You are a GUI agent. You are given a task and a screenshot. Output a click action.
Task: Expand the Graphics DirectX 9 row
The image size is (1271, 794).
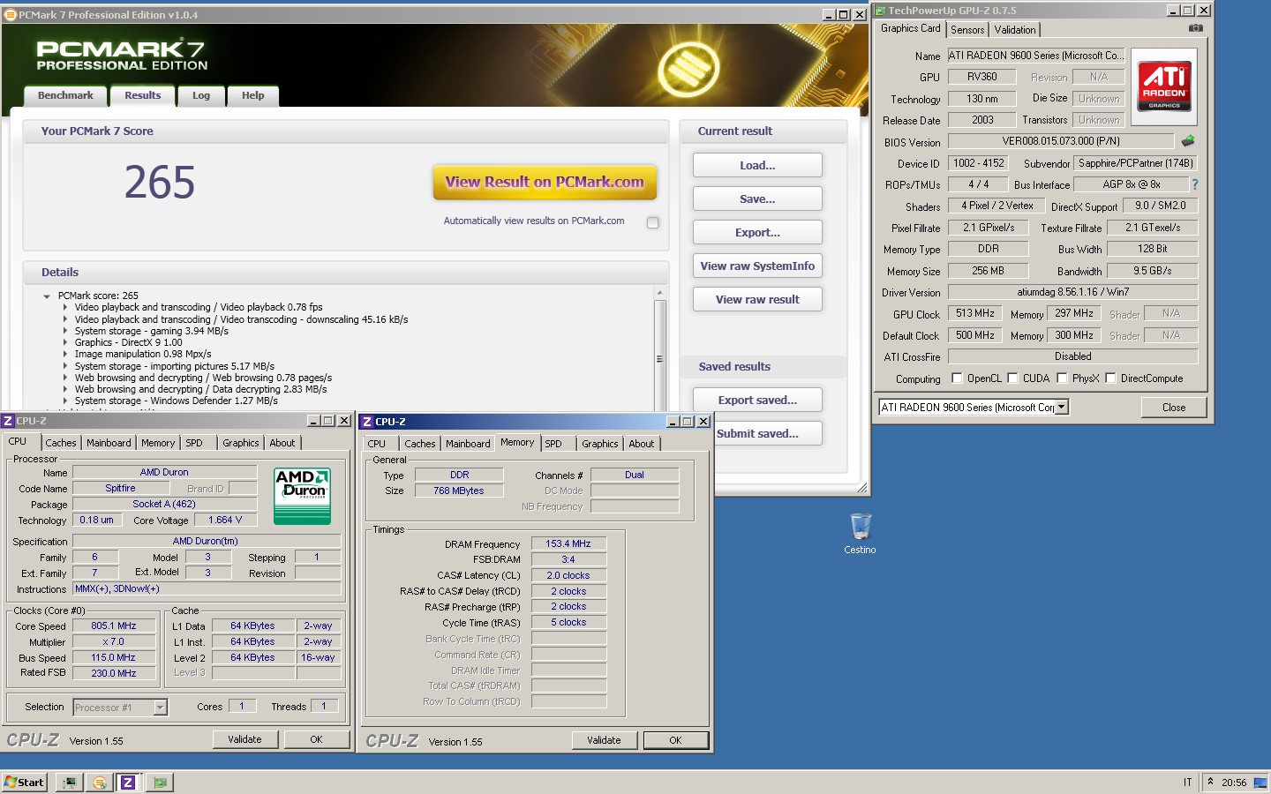[65, 342]
